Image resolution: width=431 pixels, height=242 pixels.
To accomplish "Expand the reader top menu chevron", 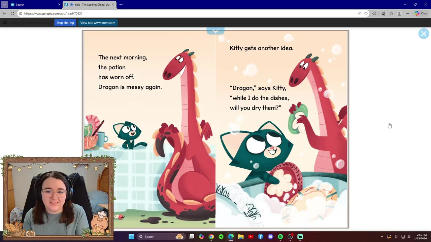I will pyautogui.click(x=215, y=31).
